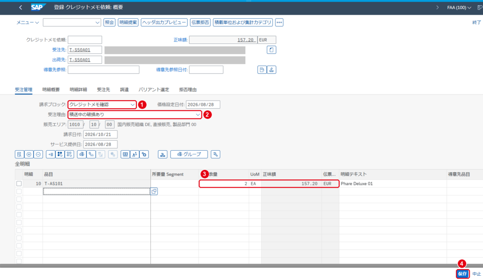Tick the checkbox for item 10 T-AS101

(x=19, y=184)
